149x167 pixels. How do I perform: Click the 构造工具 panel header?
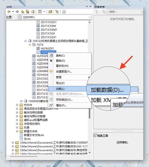pos(101,136)
